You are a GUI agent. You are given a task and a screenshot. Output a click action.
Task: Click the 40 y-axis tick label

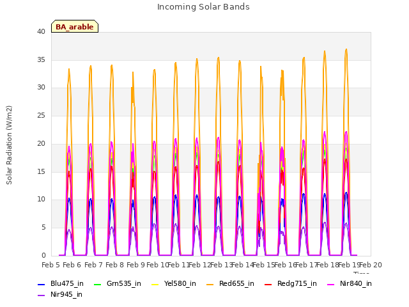[x=41, y=32]
